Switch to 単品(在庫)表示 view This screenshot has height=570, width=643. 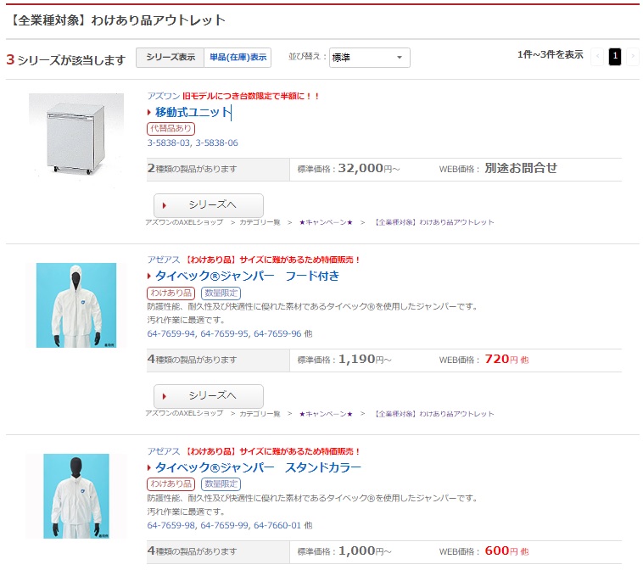coord(238,58)
